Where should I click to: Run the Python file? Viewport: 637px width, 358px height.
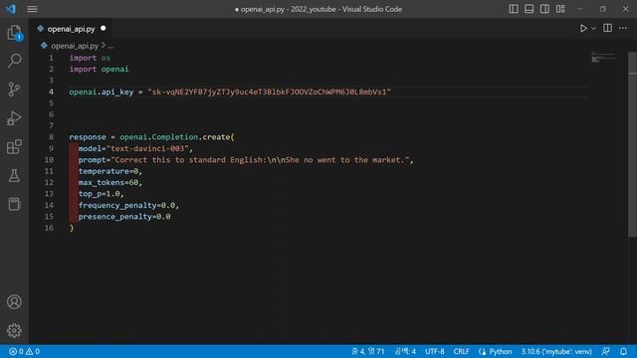(583, 29)
